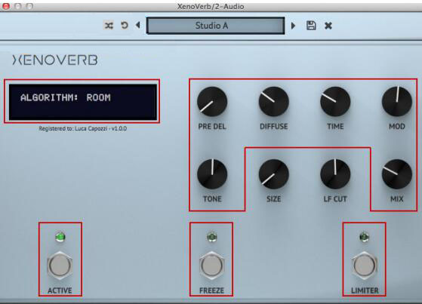The height and width of the screenshot is (304, 422).
Task: Click the XENOVERB logo
Action: [x=55, y=60]
